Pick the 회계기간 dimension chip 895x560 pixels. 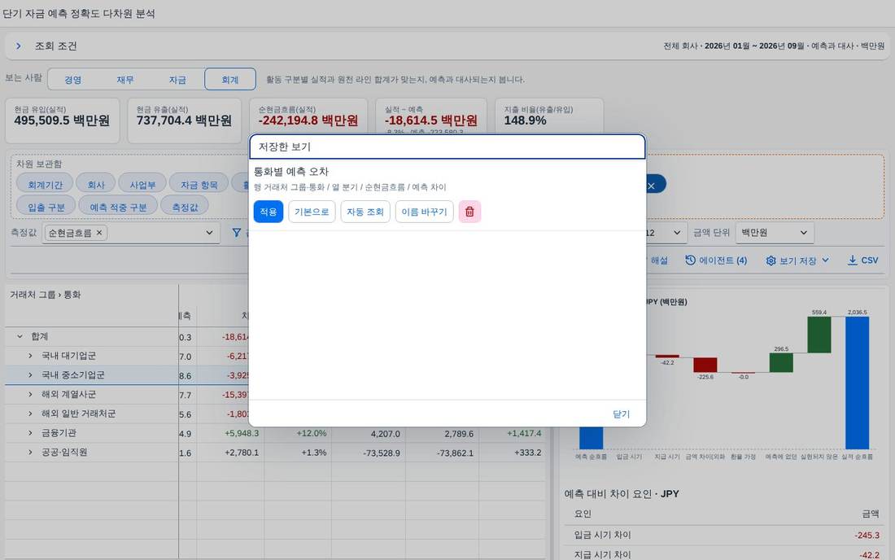pos(45,185)
